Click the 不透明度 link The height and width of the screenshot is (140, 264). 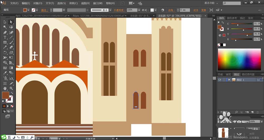coord(119,10)
